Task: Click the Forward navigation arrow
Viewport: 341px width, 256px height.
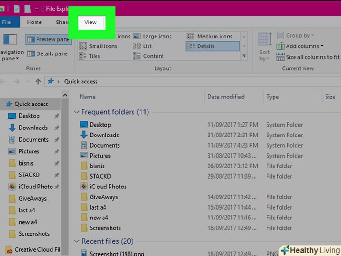Action: point(16,82)
